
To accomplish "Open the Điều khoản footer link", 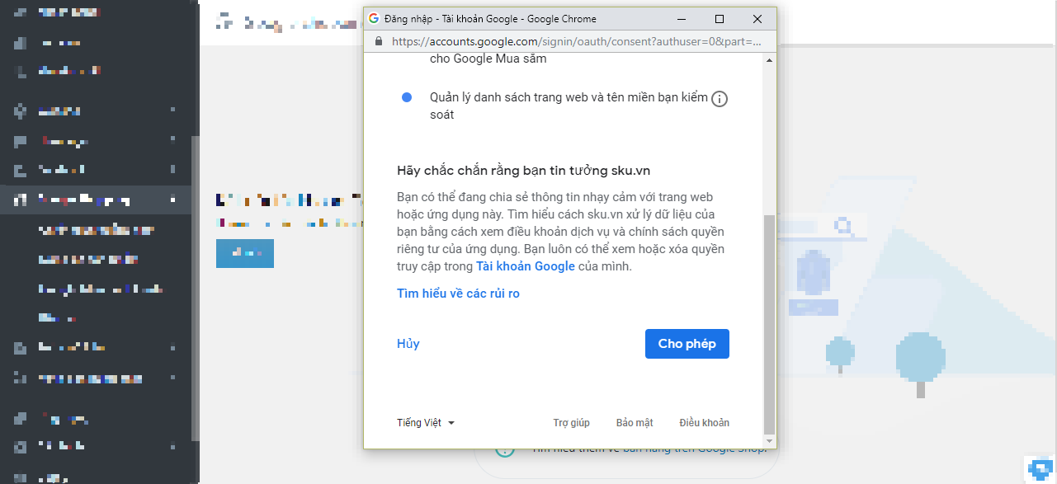I will (x=704, y=423).
